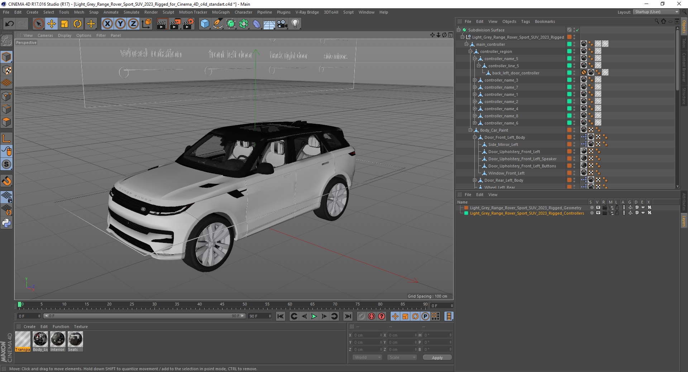This screenshot has width=688, height=372.
Task: Open the array modeling objects
Action: point(244,24)
